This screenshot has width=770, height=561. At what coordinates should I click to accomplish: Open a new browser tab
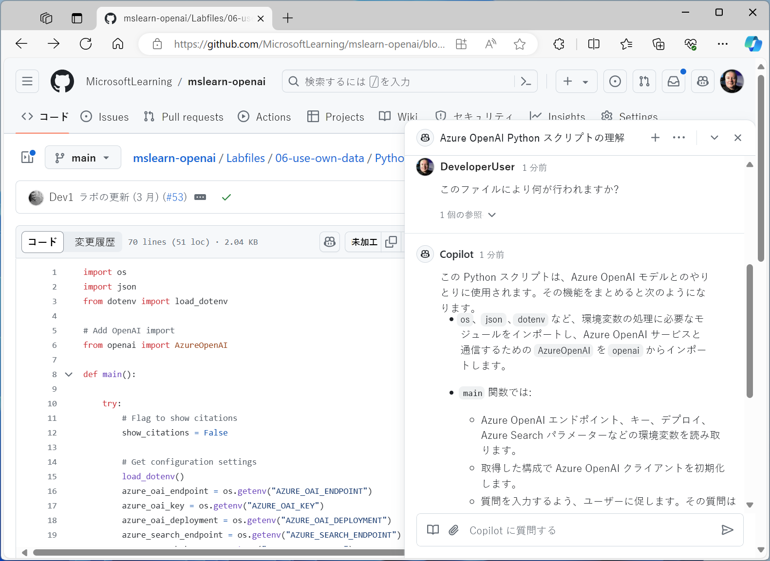(x=288, y=18)
